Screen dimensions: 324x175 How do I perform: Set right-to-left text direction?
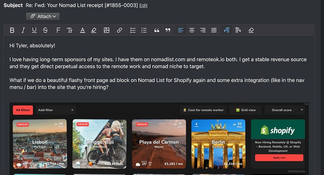click(238, 30)
